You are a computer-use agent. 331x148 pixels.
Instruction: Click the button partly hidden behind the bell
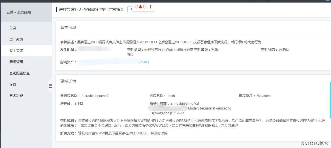[135, 10]
